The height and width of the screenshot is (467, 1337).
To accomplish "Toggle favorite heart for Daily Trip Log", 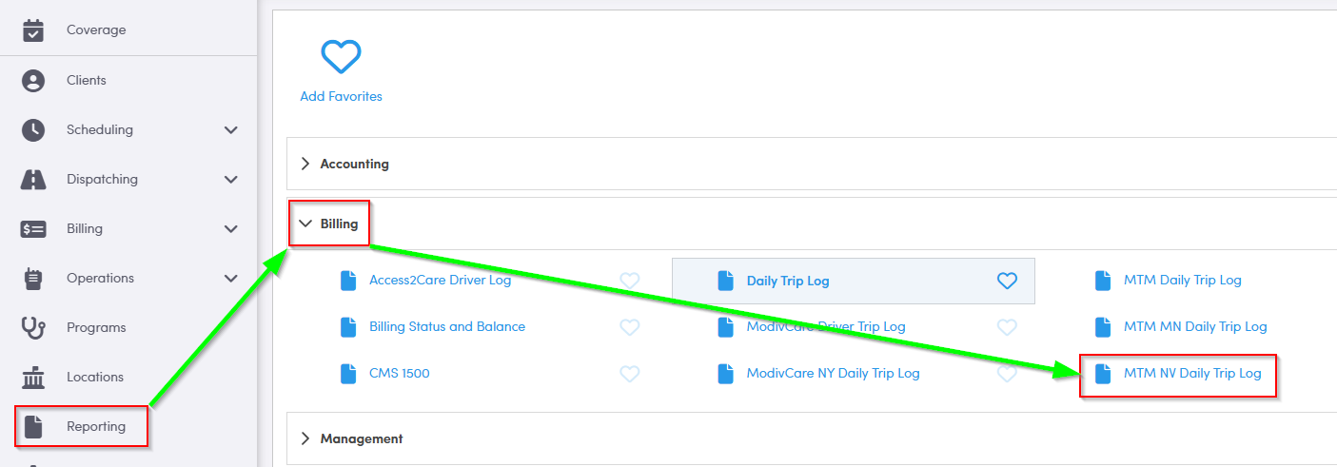I will [1007, 281].
